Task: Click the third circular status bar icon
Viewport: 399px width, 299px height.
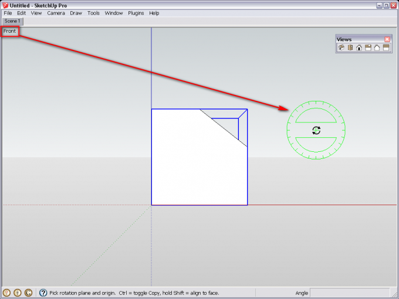Action: [28, 293]
